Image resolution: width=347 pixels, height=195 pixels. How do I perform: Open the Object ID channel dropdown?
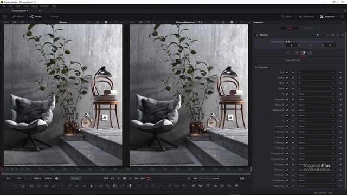(x=316, y=105)
